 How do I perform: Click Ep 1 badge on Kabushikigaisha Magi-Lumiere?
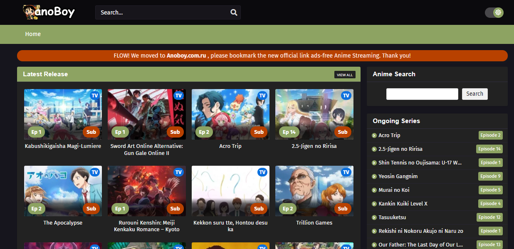click(x=37, y=132)
